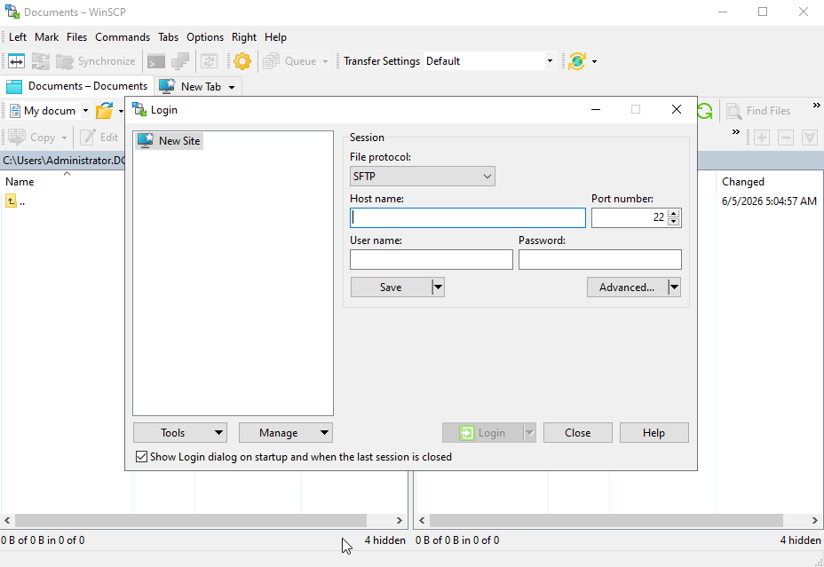This screenshot has width=824, height=567.
Task: Click the left panel horizontal scrollbar
Action: click(x=191, y=520)
